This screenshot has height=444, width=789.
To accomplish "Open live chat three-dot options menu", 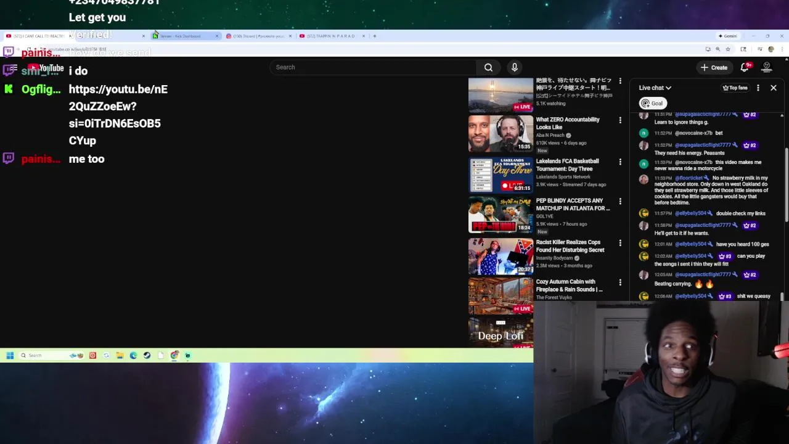I will [x=758, y=88].
